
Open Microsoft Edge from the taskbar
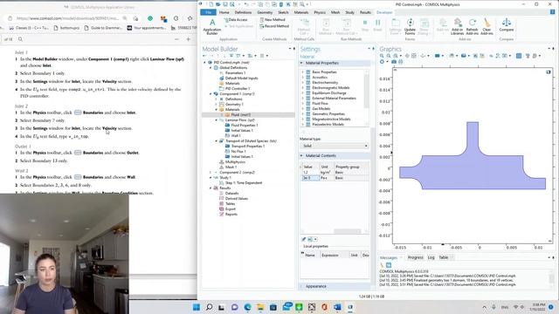(x=247, y=307)
